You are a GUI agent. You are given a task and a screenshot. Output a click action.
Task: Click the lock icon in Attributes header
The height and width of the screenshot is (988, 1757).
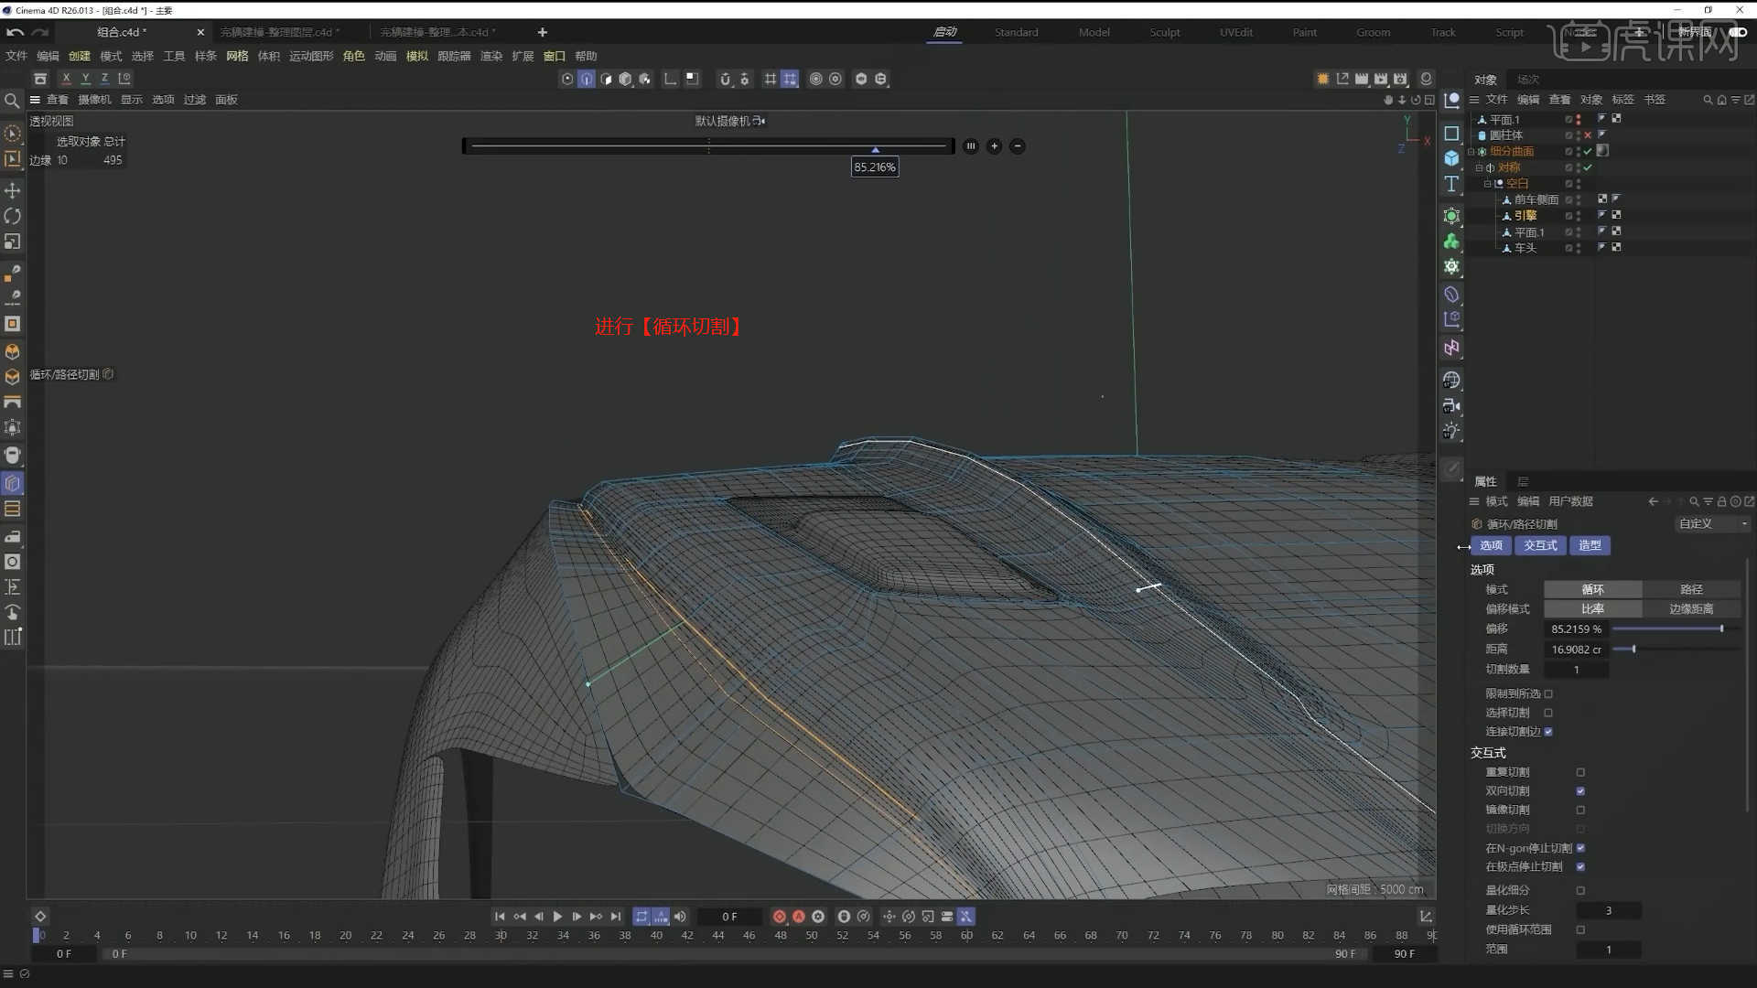coord(1721,501)
